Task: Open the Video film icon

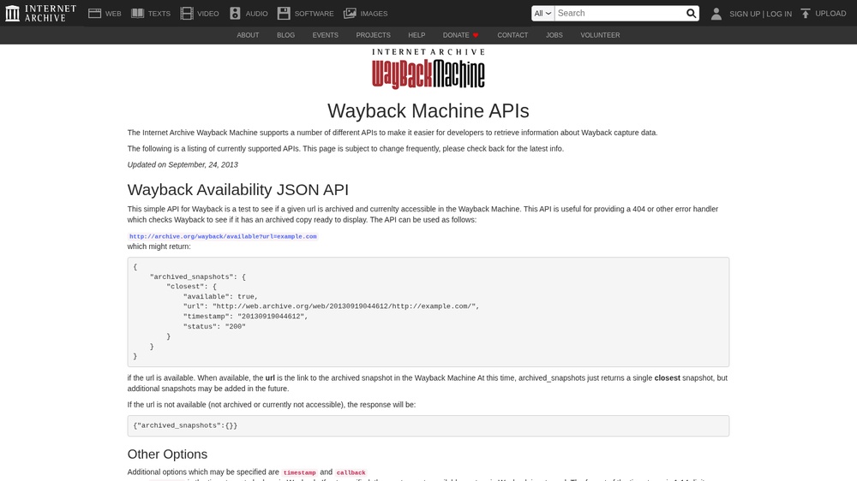Action: (x=187, y=13)
